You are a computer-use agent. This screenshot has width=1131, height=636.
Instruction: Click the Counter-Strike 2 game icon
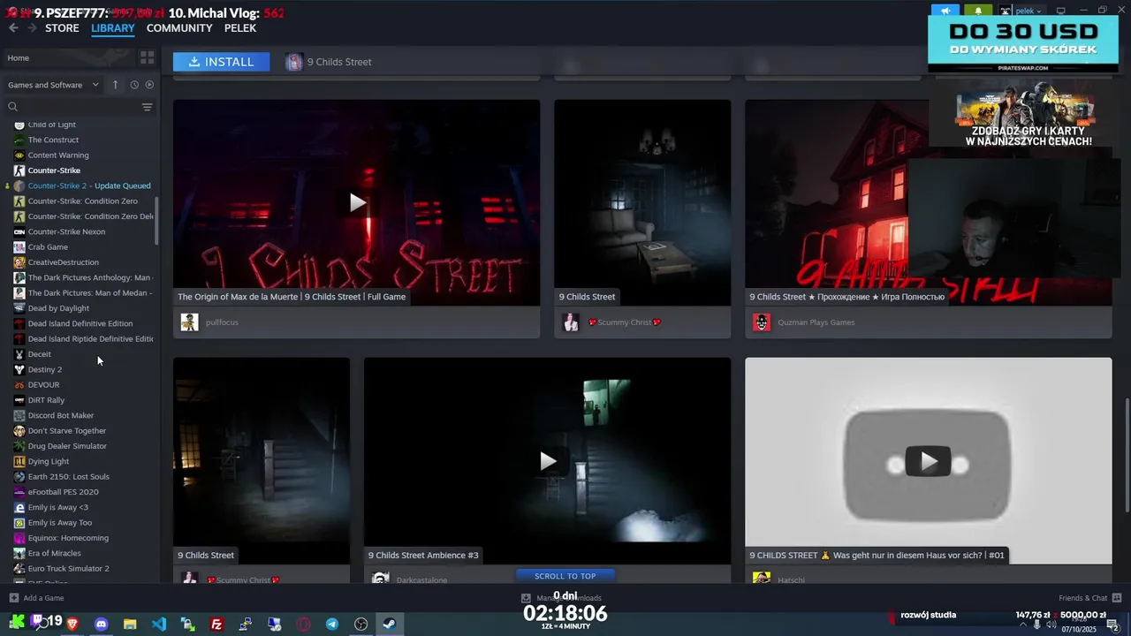[19, 185]
